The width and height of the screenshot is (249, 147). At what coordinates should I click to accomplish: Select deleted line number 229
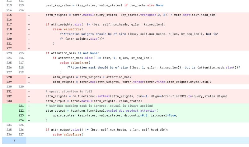click(9, 82)
